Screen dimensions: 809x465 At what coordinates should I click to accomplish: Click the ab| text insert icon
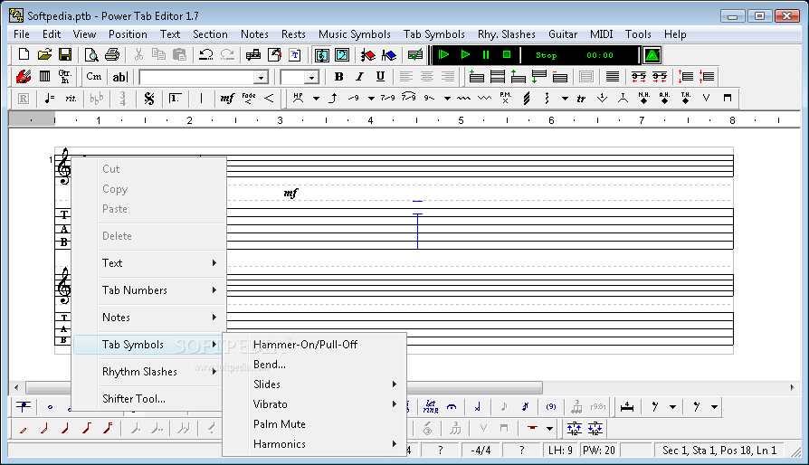(x=119, y=77)
